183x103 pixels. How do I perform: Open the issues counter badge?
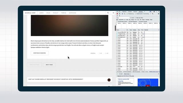[x=151, y=12]
